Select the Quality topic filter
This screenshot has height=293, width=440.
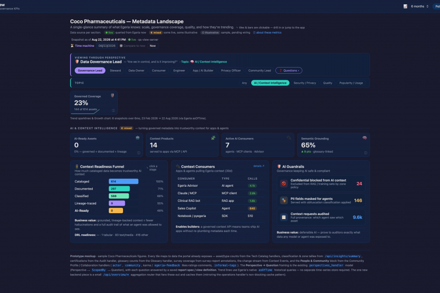point(327,83)
